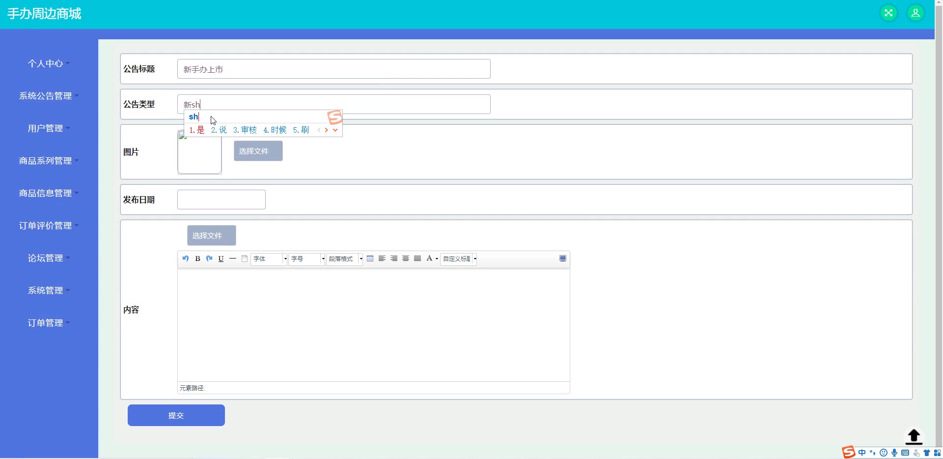
Task: Expand the IME candidate list down arrow
Action: [x=335, y=130]
